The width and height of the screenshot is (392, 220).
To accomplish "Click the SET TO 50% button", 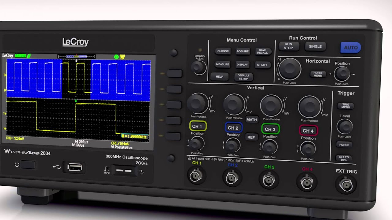I will tap(344, 158).
